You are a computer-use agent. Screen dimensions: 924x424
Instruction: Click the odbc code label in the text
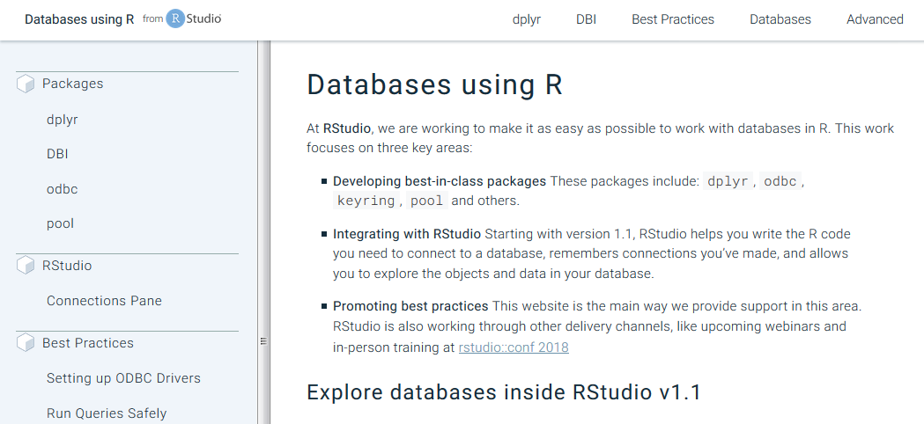pos(780,181)
